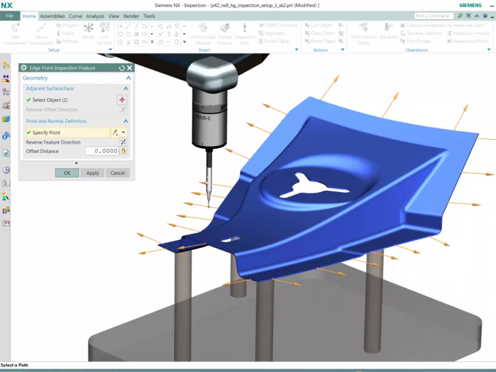Toggle Reverse Feature Direction
Screen dimensions: 496x372
tap(123, 142)
